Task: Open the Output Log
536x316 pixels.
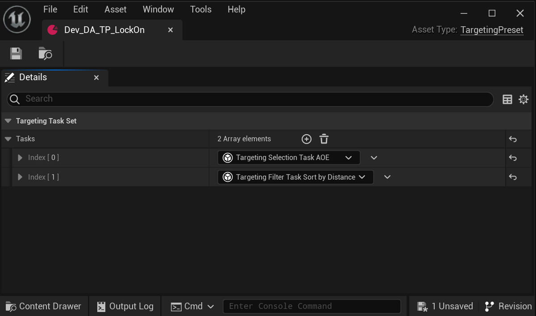Action: (125, 306)
